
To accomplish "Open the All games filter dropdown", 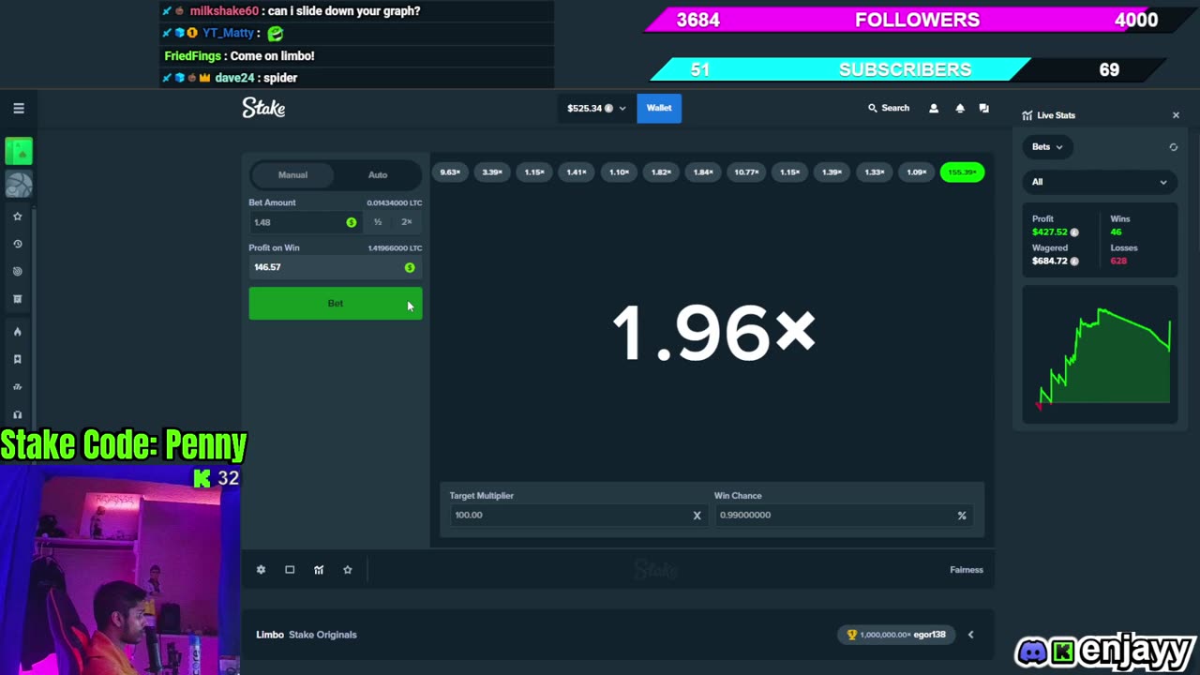I will click(1100, 182).
